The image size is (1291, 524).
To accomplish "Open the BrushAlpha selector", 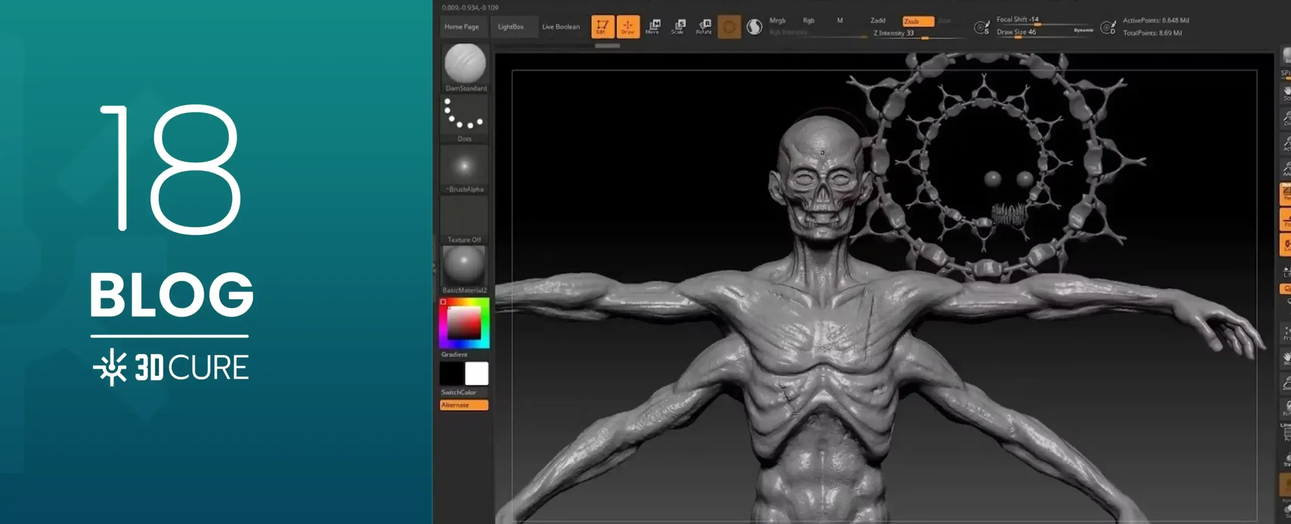I will pos(464,166).
